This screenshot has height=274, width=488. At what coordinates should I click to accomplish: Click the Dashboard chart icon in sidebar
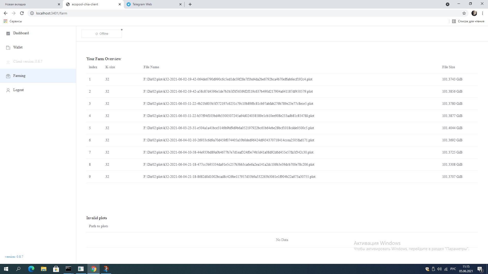(8, 33)
